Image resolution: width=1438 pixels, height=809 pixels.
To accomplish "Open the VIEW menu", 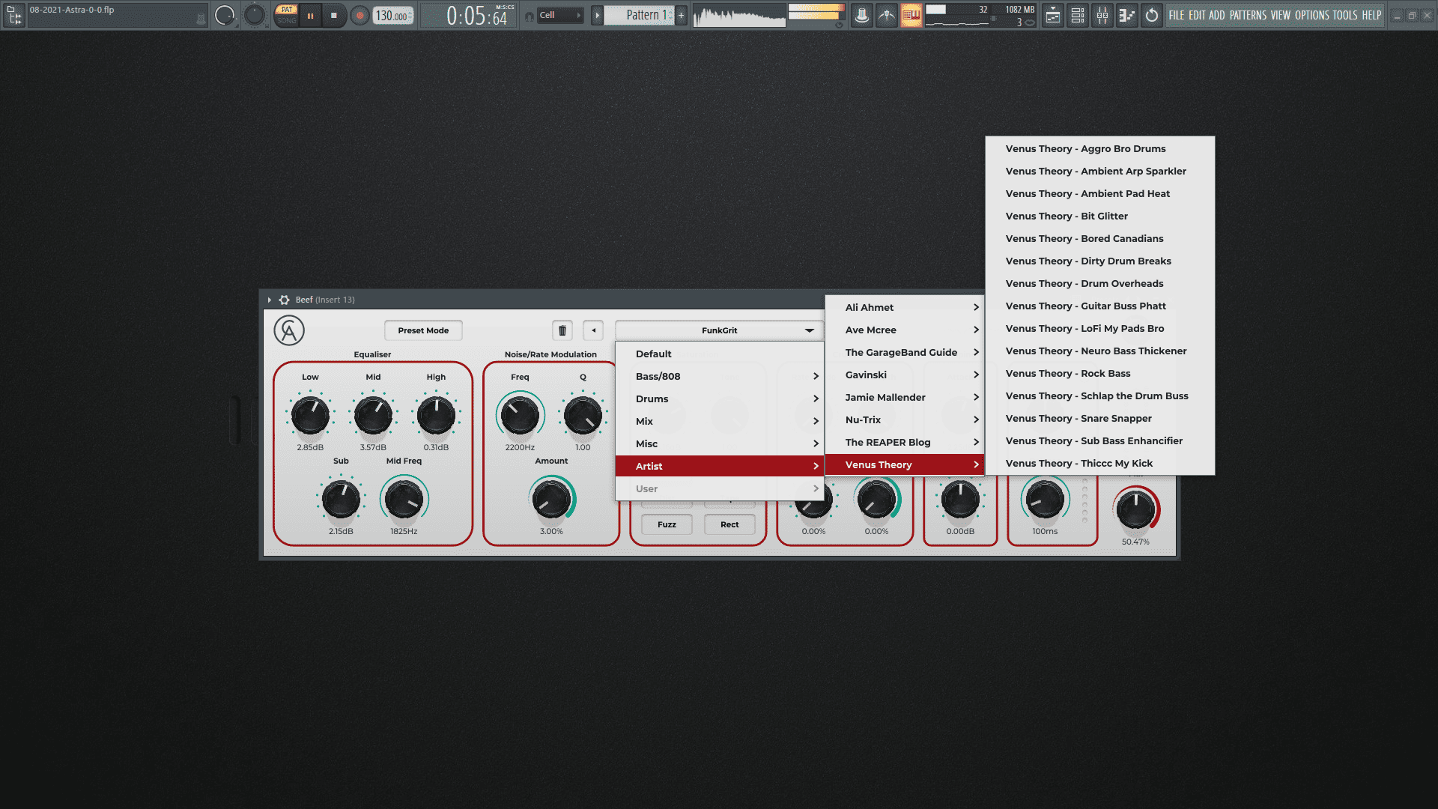I will tap(1281, 15).
